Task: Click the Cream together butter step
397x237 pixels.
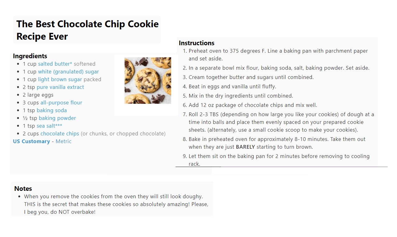Action: (251, 77)
